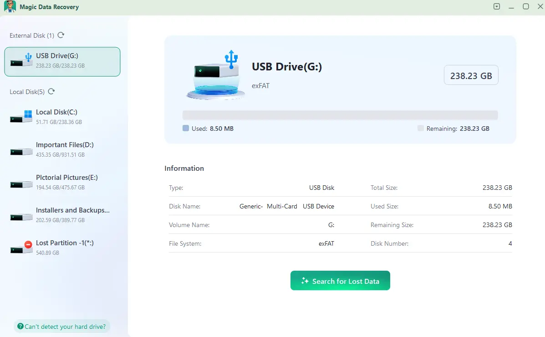Click the USB drive icon in sidebar
The height and width of the screenshot is (337, 545).
coord(21,60)
